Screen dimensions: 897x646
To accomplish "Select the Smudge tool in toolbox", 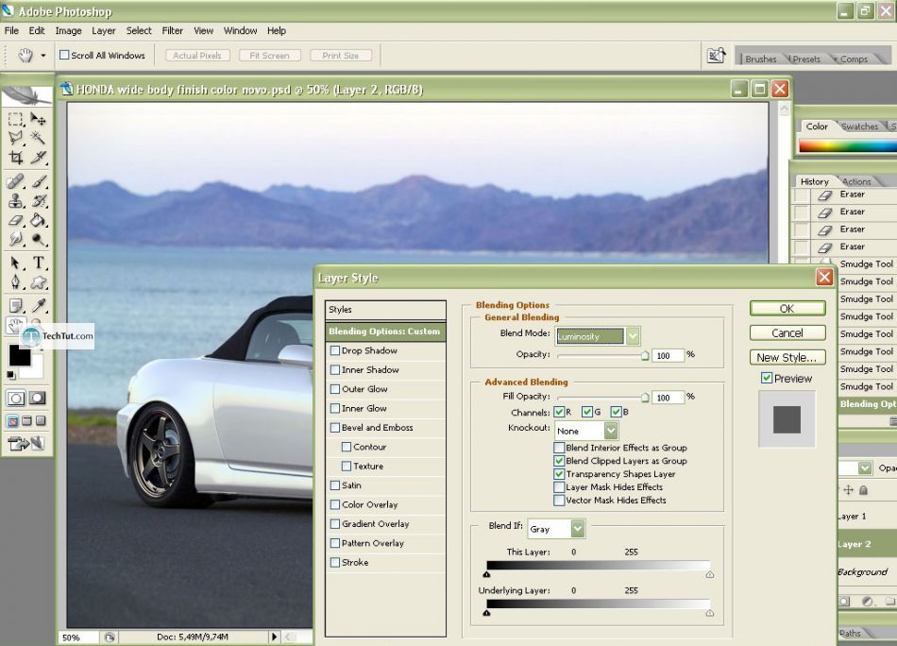I will point(15,239).
